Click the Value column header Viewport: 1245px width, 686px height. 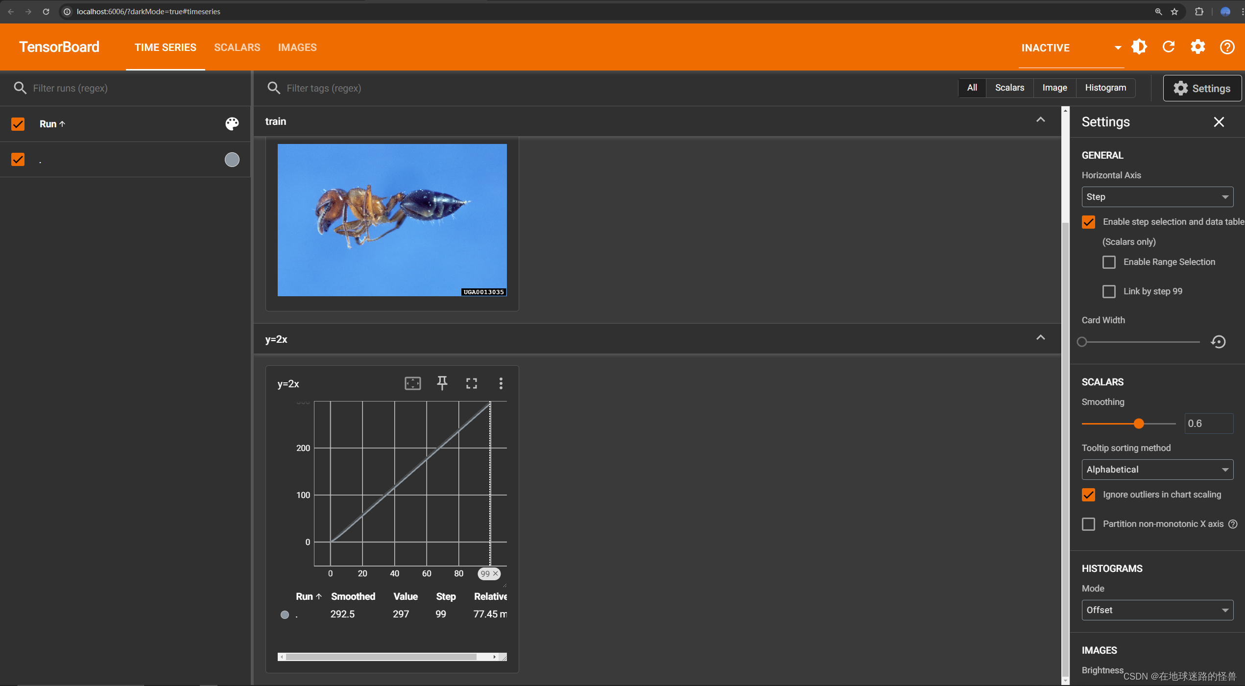406,597
